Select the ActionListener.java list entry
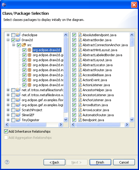Screen dimensions: 139x170 96,85
